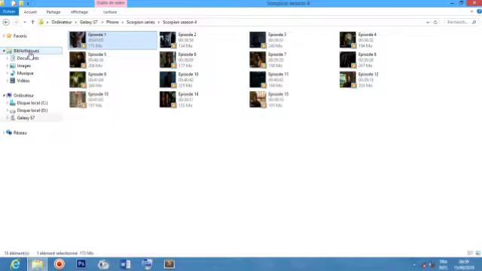Expand the Images library node
Screen dimensions: 482x271
pos(8,65)
